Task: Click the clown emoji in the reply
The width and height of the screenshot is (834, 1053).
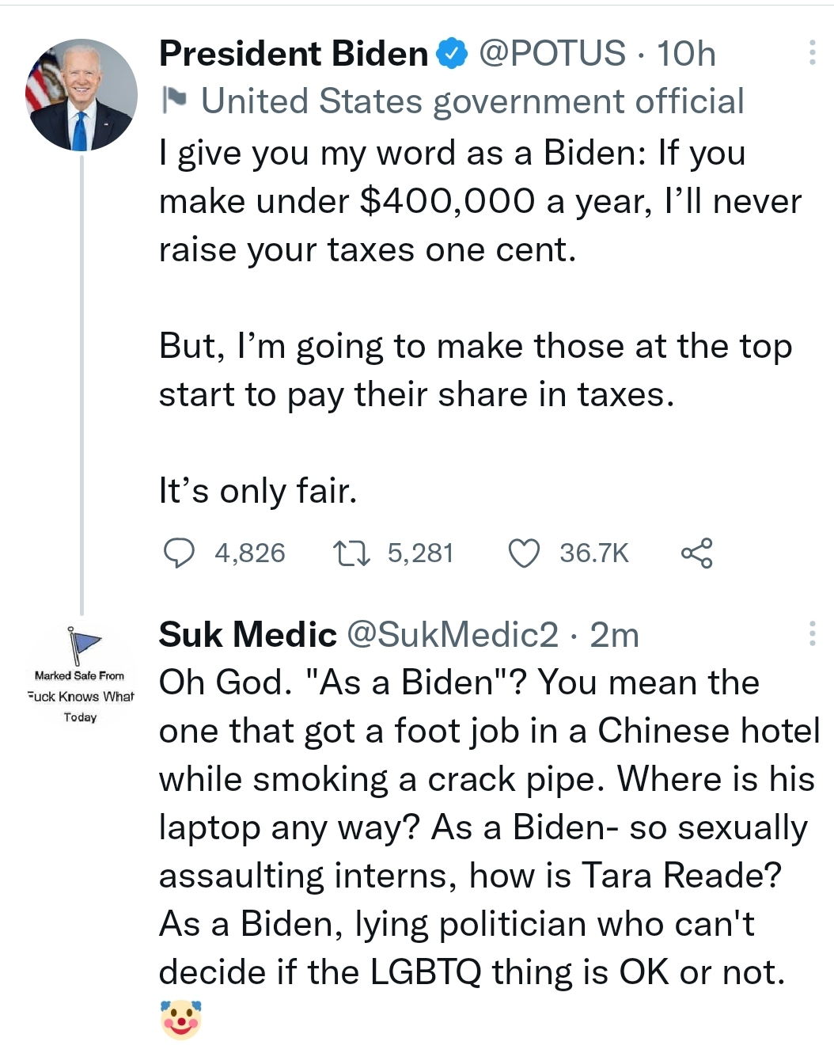Action: 181,1019
